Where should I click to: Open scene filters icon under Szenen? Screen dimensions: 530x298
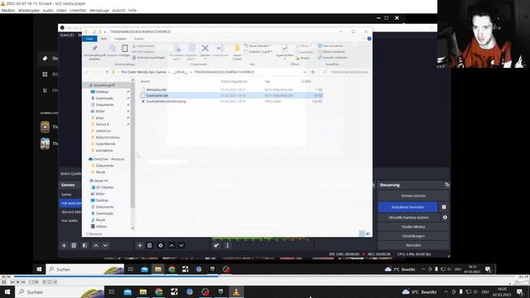(84, 245)
